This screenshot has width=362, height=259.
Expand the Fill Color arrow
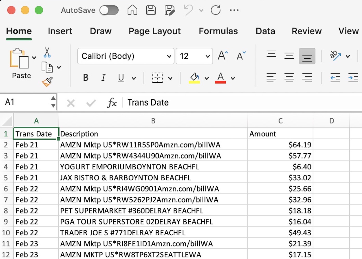click(x=206, y=78)
